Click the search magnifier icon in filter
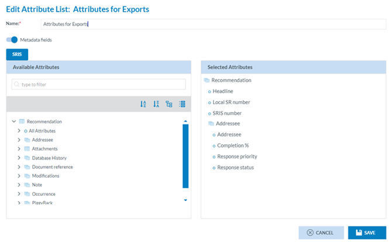This screenshot has width=389, height=242. tap(17, 84)
